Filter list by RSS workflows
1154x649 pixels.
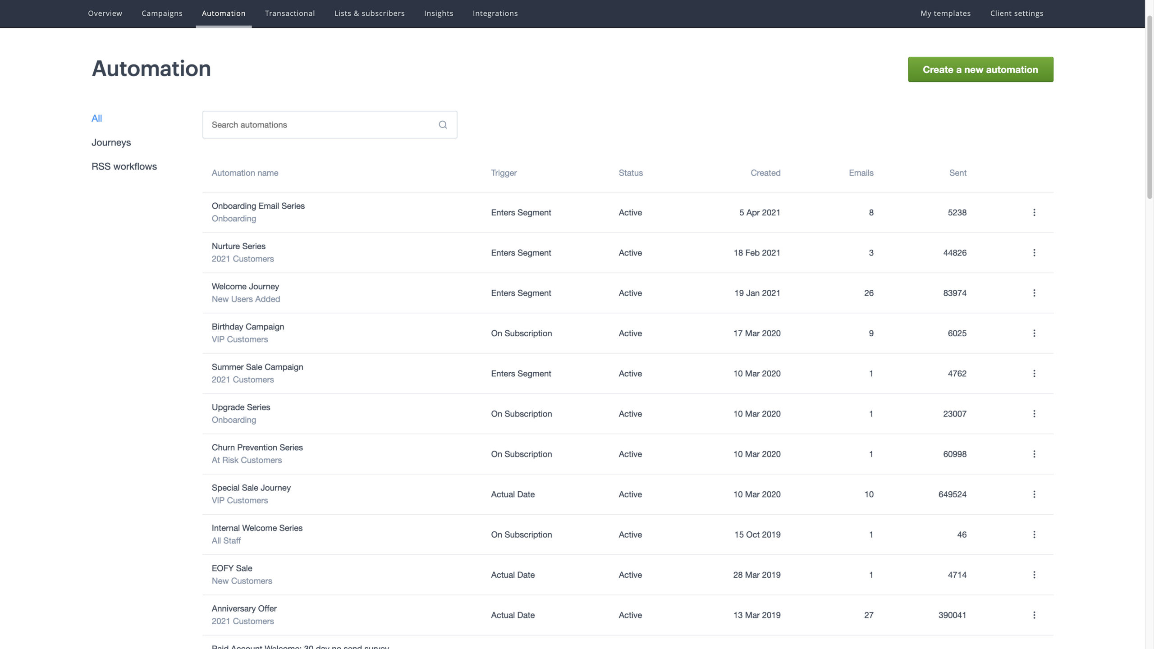[x=124, y=166]
